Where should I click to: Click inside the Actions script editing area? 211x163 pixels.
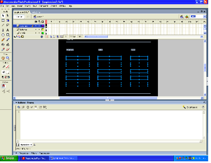[x=111, y=125]
